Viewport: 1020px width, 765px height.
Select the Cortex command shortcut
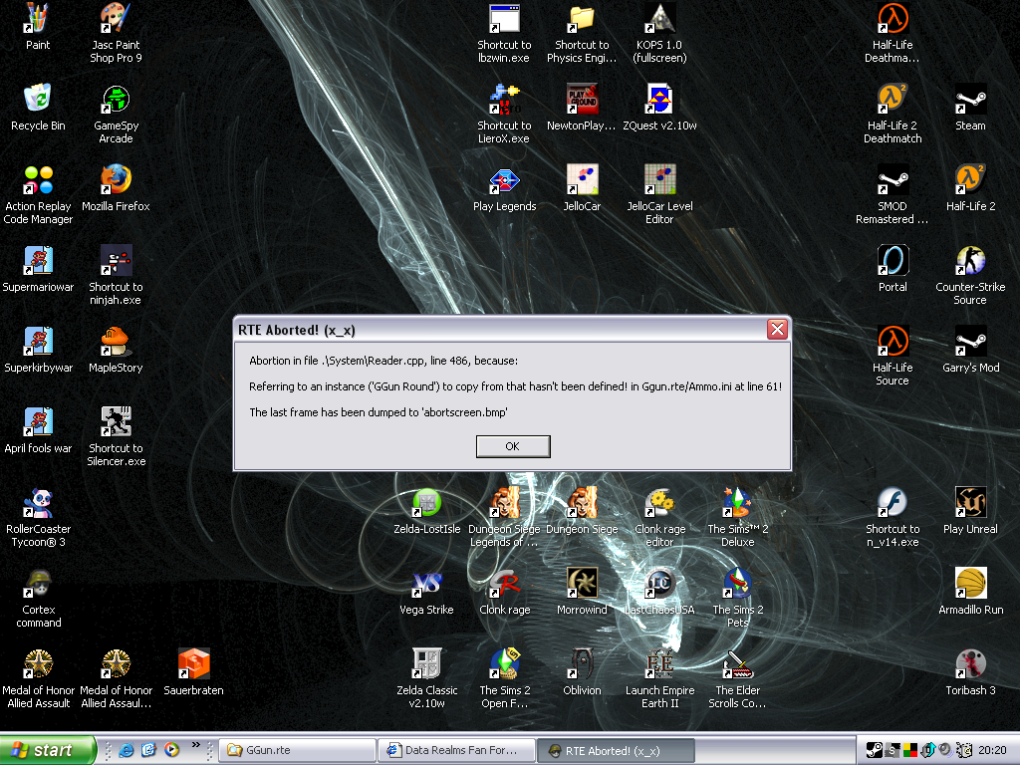pos(38,585)
